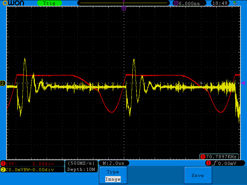This screenshot has width=247, height=185.
Task: Click the USB connection icon
Action: (x=235, y=3)
